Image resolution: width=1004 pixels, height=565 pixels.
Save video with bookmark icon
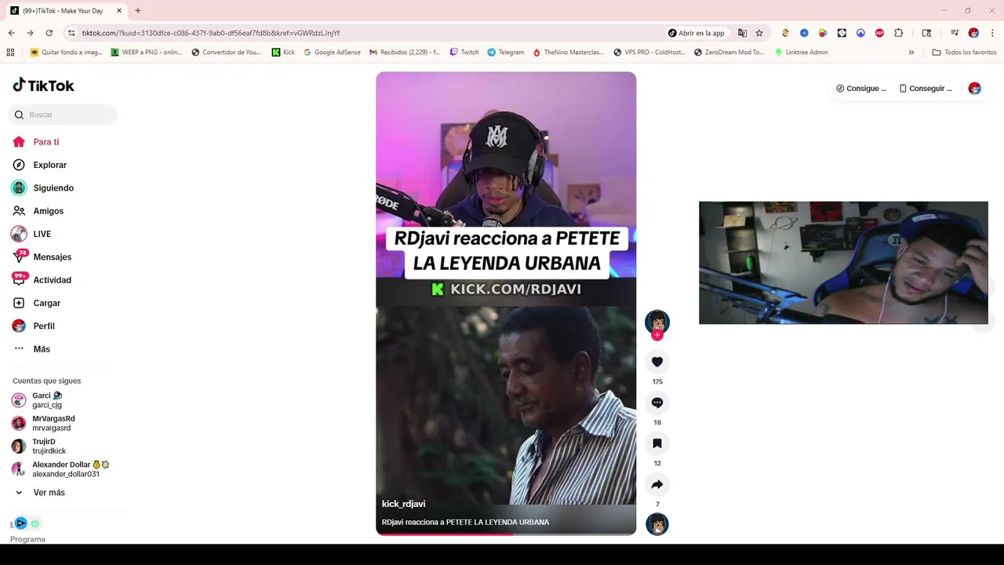657,443
